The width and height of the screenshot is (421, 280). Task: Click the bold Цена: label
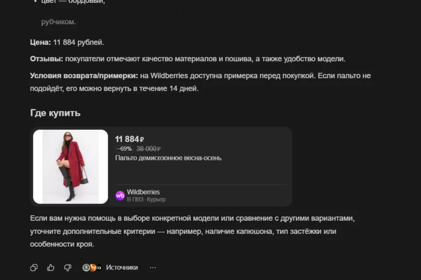tap(40, 42)
